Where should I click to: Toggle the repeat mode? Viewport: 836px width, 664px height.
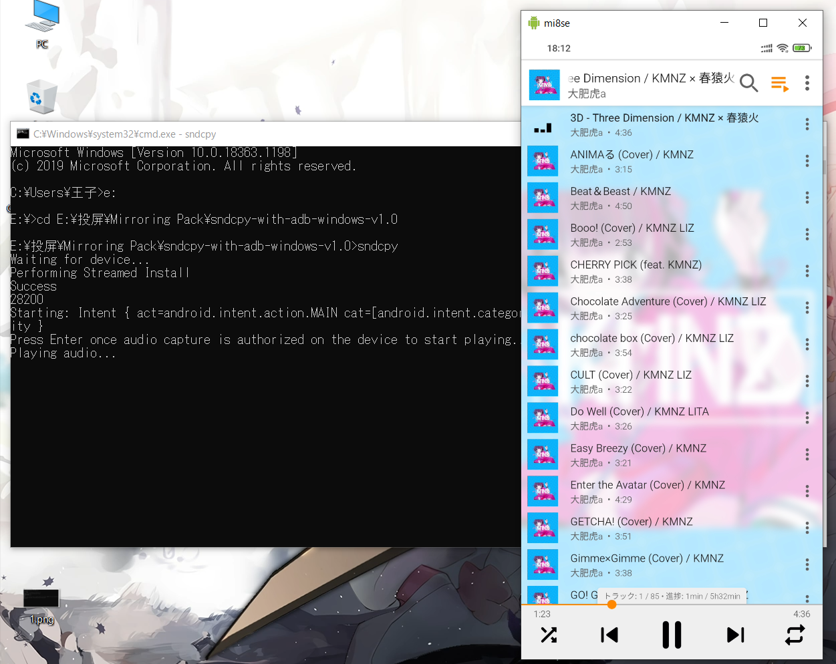[795, 635]
